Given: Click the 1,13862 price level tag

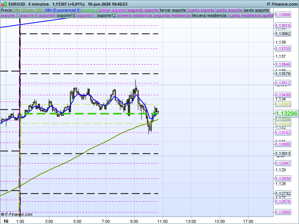Looking at the screenshot, I should click(283, 34).
